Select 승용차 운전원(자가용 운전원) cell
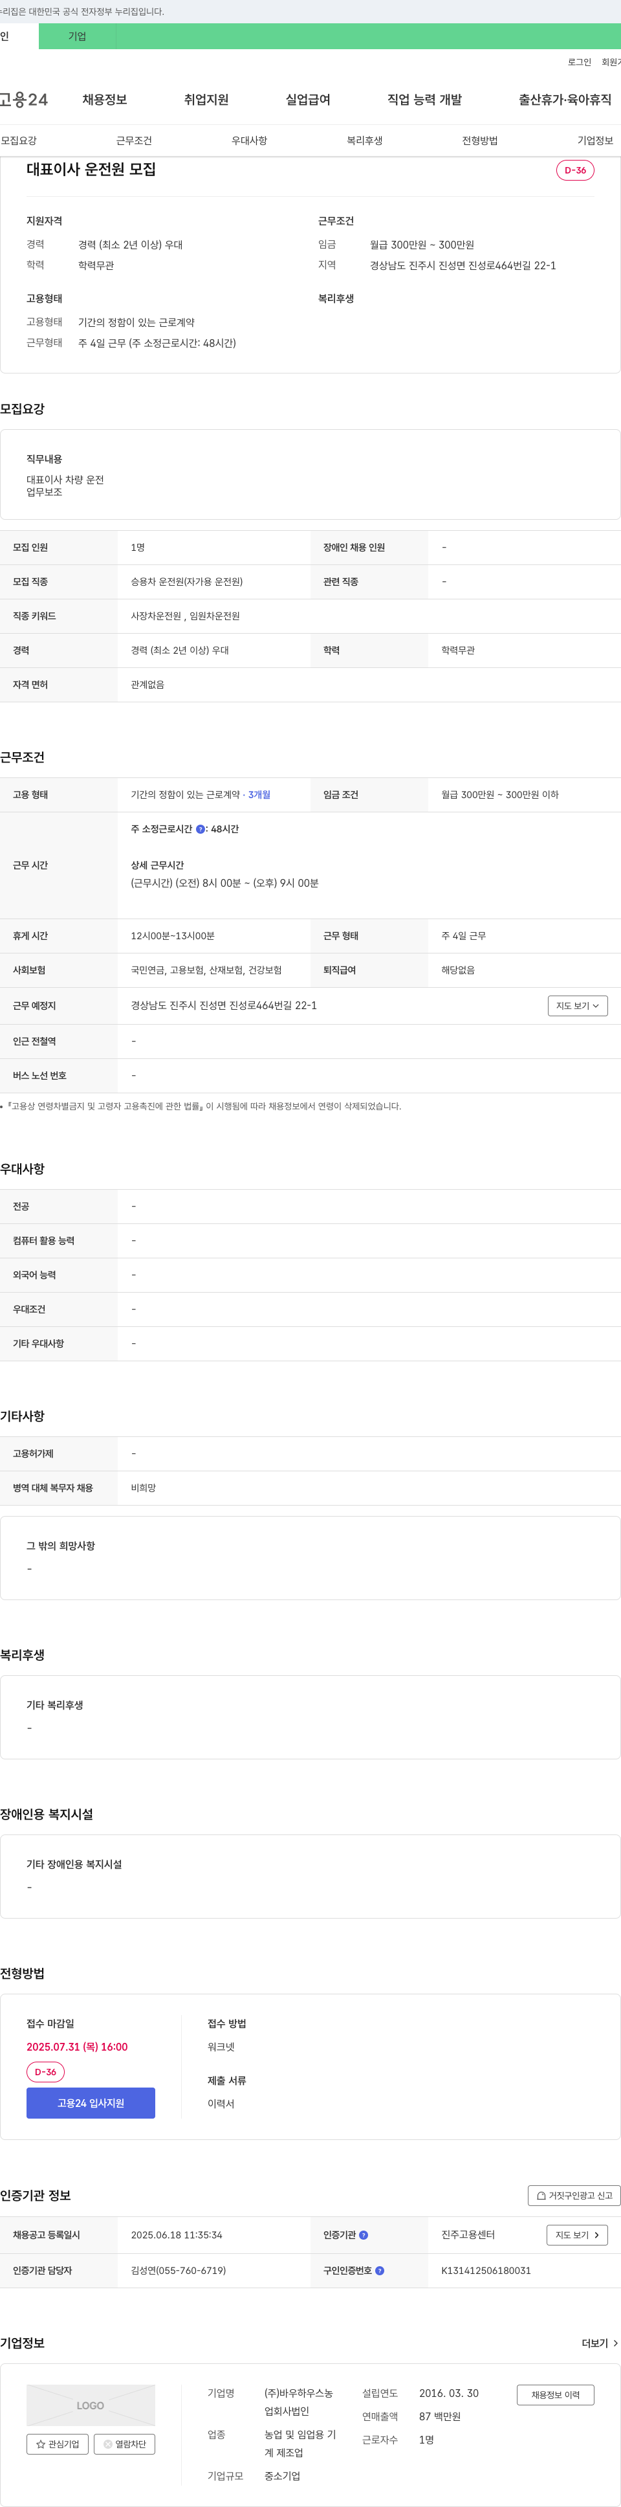Image resolution: width=621 pixels, height=2507 pixels. point(186,581)
